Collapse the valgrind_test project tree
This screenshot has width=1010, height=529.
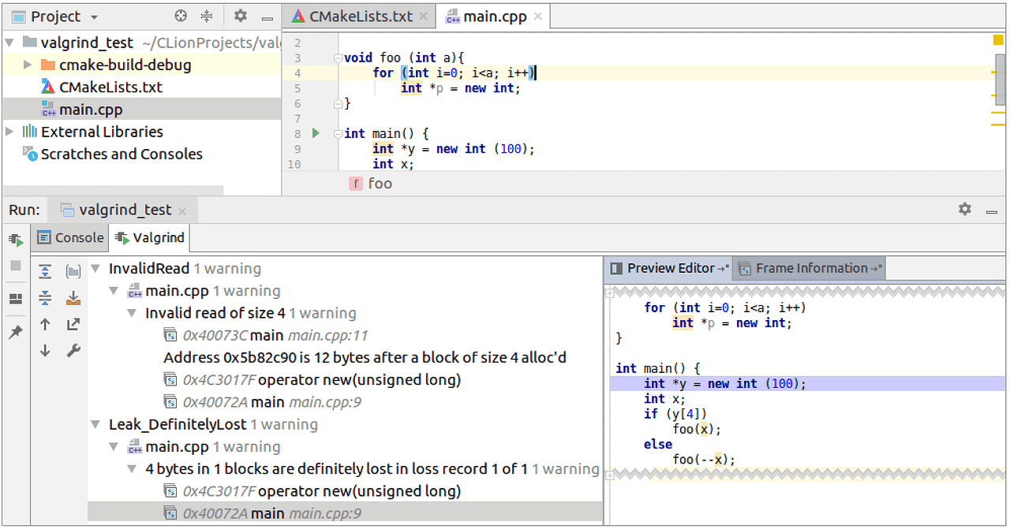(x=9, y=43)
